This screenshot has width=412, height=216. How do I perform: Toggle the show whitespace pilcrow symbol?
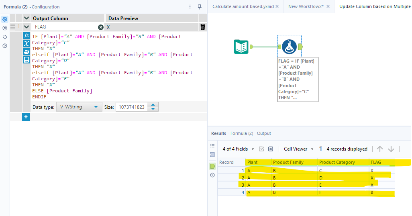click(320, 149)
